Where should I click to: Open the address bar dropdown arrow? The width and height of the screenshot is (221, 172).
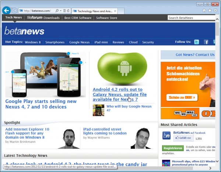[61, 11]
